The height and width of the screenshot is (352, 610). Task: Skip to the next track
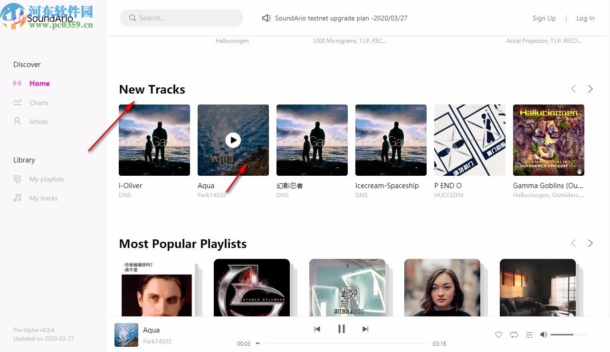click(x=365, y=329)
